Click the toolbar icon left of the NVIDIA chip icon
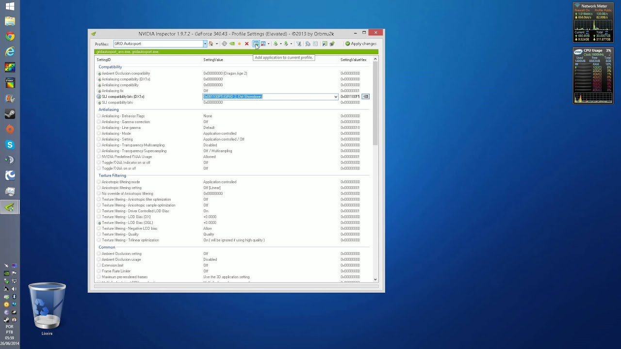The image size is (621, 349). pyautogui.click(x=325, y=44)
